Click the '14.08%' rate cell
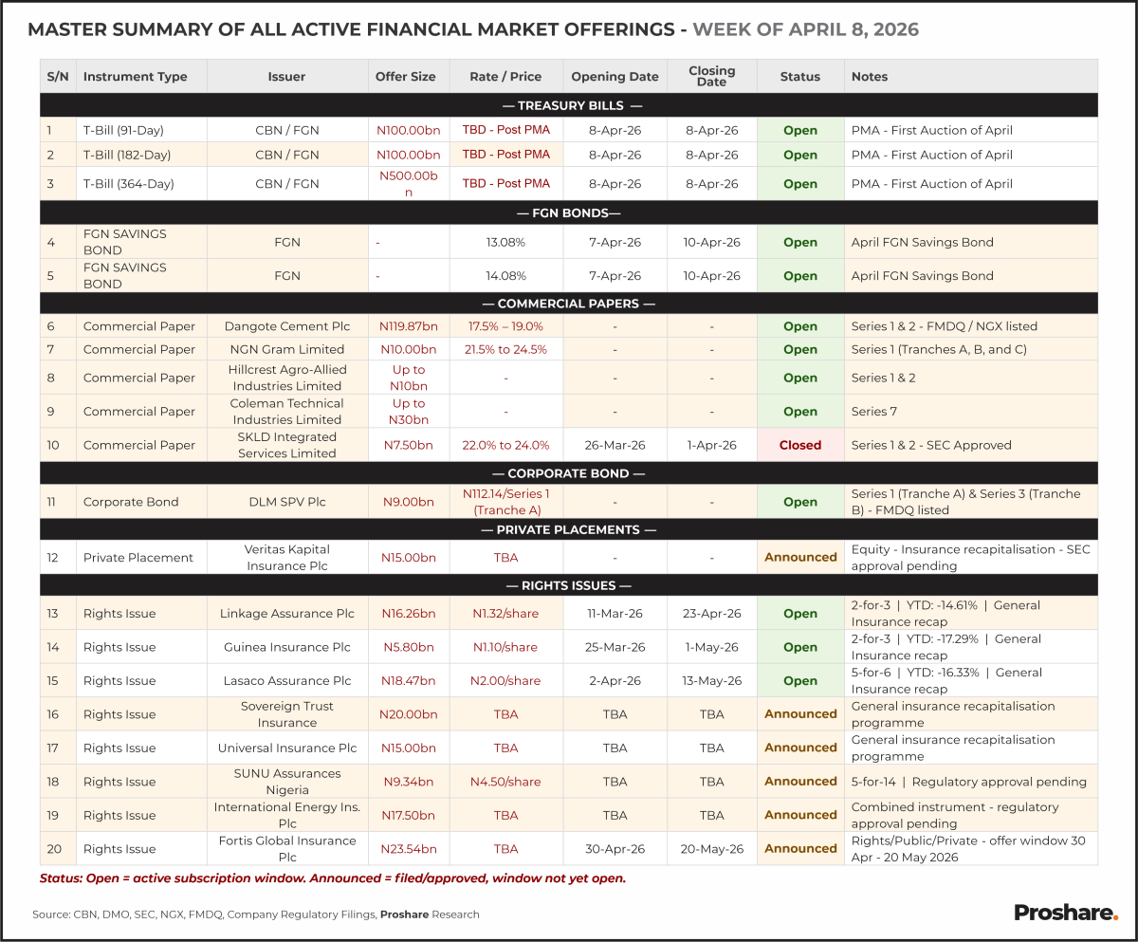The width and height of the screenshot is (1138, 942). point(505,276)
